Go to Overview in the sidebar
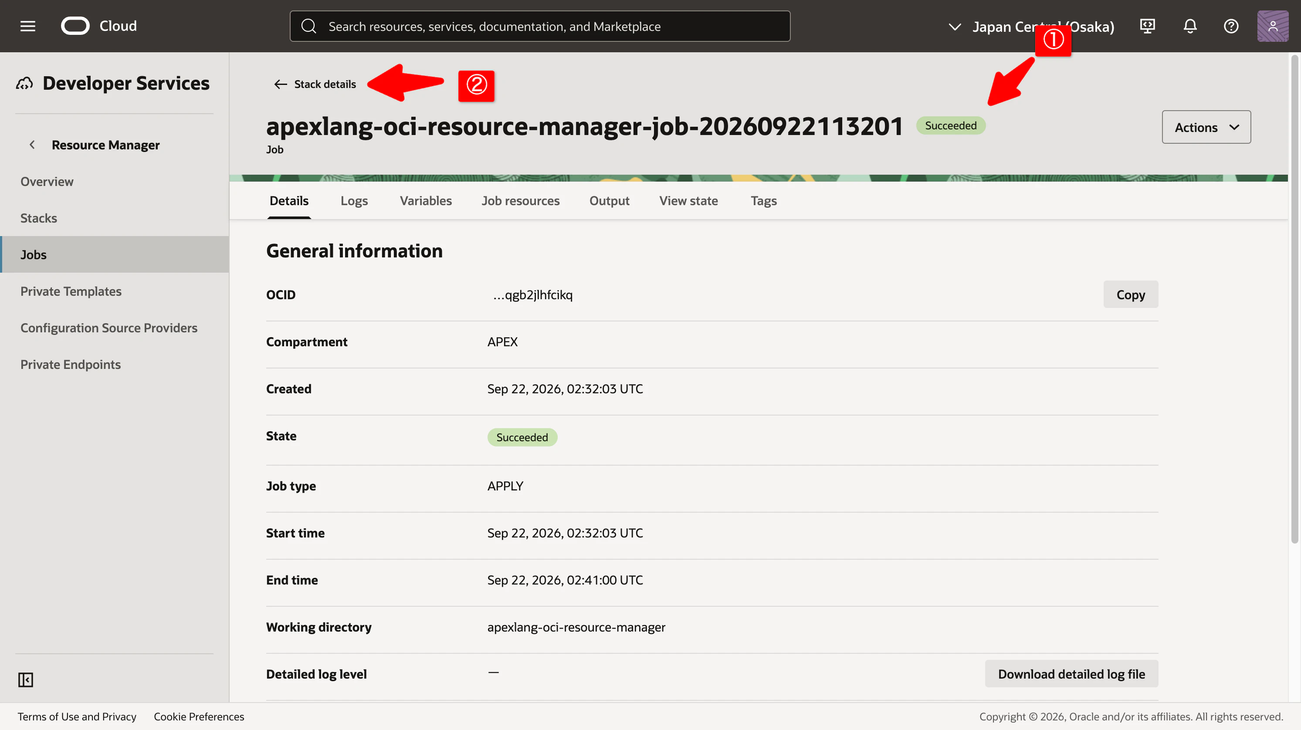1301x730 pixels. click(x=47, y=181)
